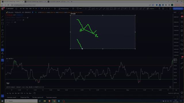184x103 pixels.
Task: Select the text tool in left sidebar
Action: pos(3,27)
